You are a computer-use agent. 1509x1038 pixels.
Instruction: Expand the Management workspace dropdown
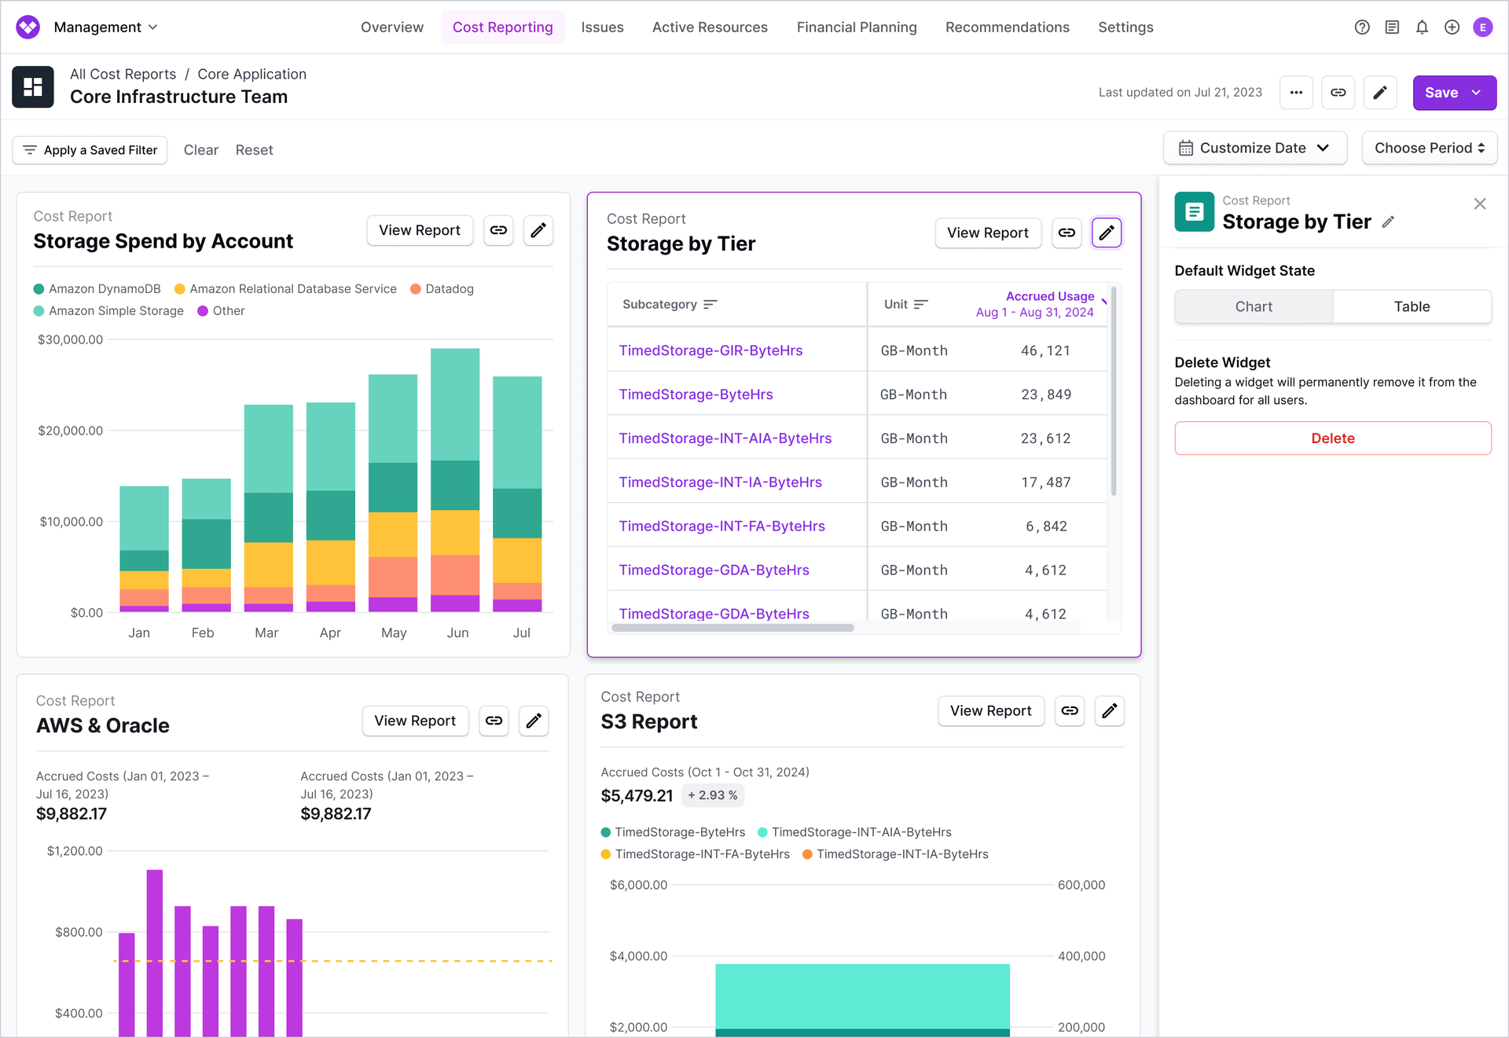click(x=105, y=28)
